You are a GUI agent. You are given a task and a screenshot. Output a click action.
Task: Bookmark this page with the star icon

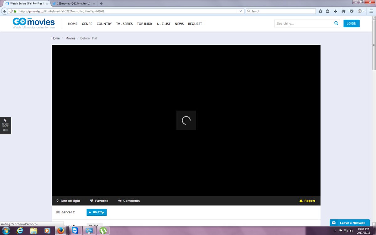point(321,11)
